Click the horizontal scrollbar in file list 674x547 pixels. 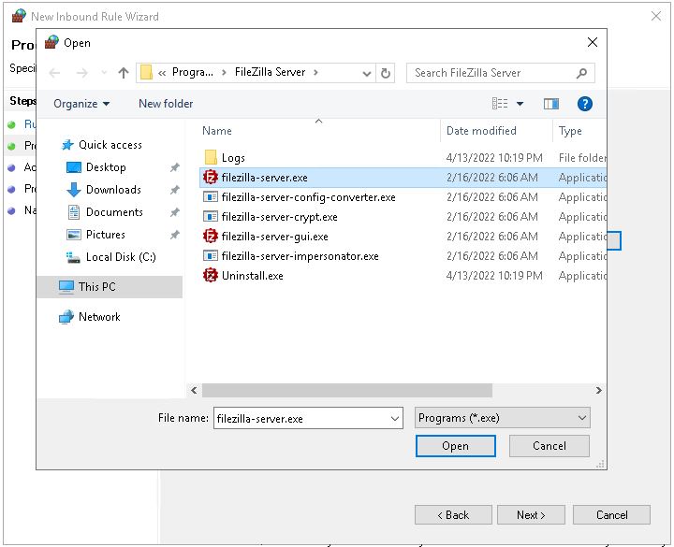346,390
